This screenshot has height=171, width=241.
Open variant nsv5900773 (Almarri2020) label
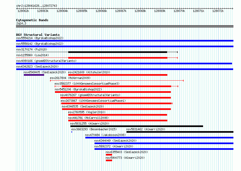(125, 158)
